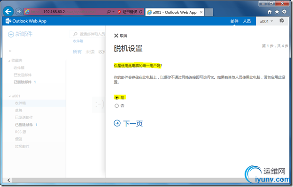Collapse the folder pane with double chevron
Image resolution: width=293 pixels, height=187 pixels.
[x=10, y=51]
